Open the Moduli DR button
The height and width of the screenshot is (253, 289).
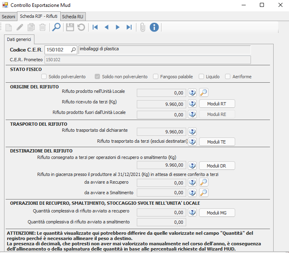tap(217, 166)
